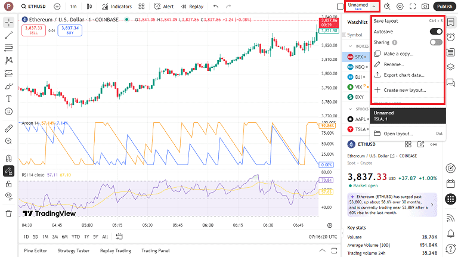Click the trash remove objects icon
Image resolution: width=458 pixels, height=257 pixels.
point(9,213)
